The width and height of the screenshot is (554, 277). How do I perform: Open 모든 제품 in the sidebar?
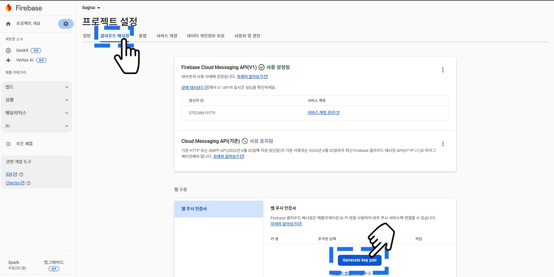pos(24,144)
